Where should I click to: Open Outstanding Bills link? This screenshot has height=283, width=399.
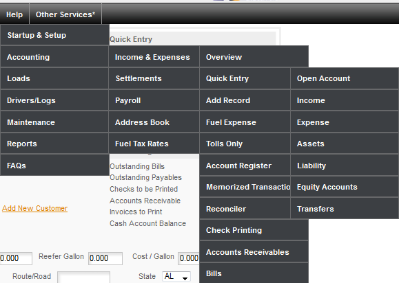137,166
